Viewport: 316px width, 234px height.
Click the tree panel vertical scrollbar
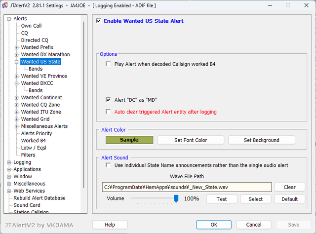click(x=83, y=105)
